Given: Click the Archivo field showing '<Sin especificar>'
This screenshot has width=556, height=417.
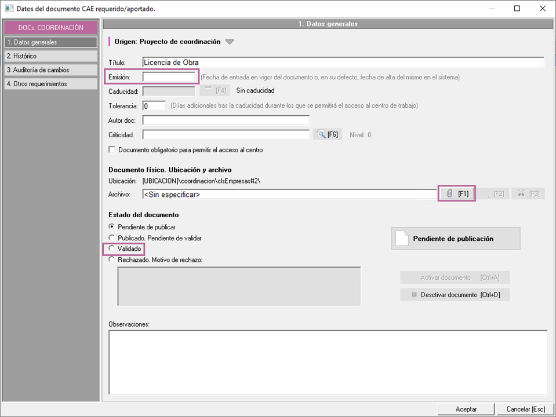Looking at the screenshot, I should (289, 194).
